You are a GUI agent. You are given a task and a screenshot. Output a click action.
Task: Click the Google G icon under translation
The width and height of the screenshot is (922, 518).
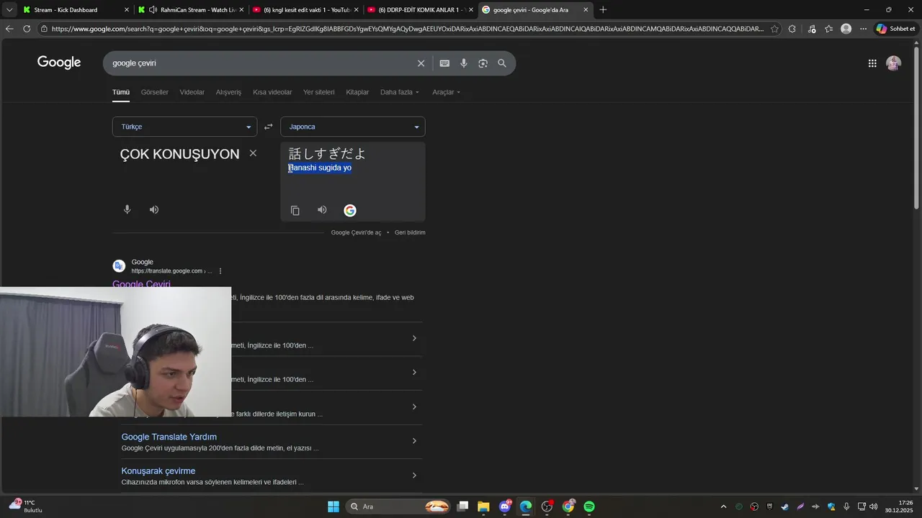click(x=350, y=210)
